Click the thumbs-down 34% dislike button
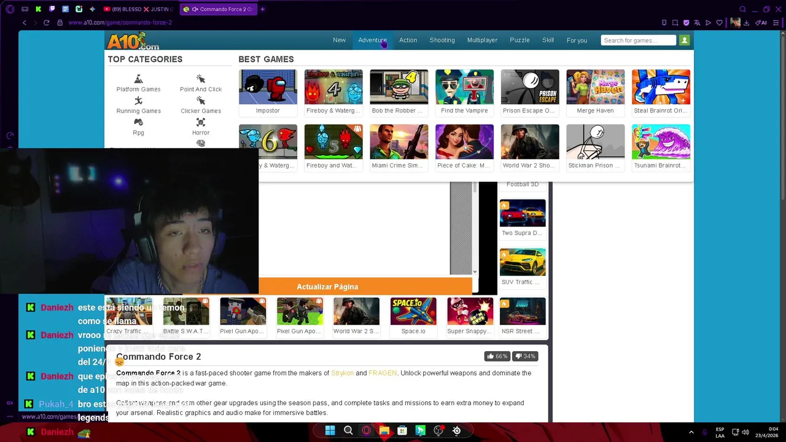The image size is (786, 442). 526,356
